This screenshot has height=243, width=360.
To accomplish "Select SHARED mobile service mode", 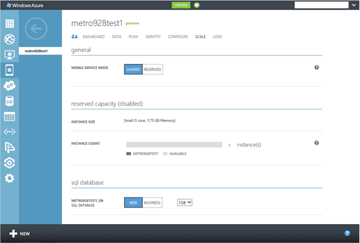I will [x=133, y=69].
